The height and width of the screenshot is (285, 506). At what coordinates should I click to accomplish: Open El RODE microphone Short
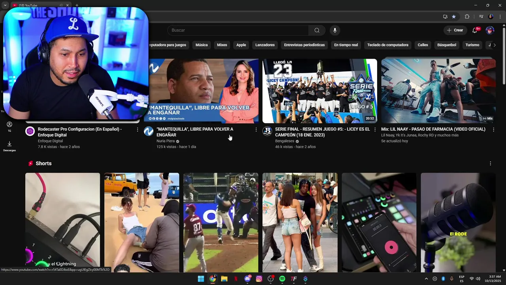click(x=458, y=222)
